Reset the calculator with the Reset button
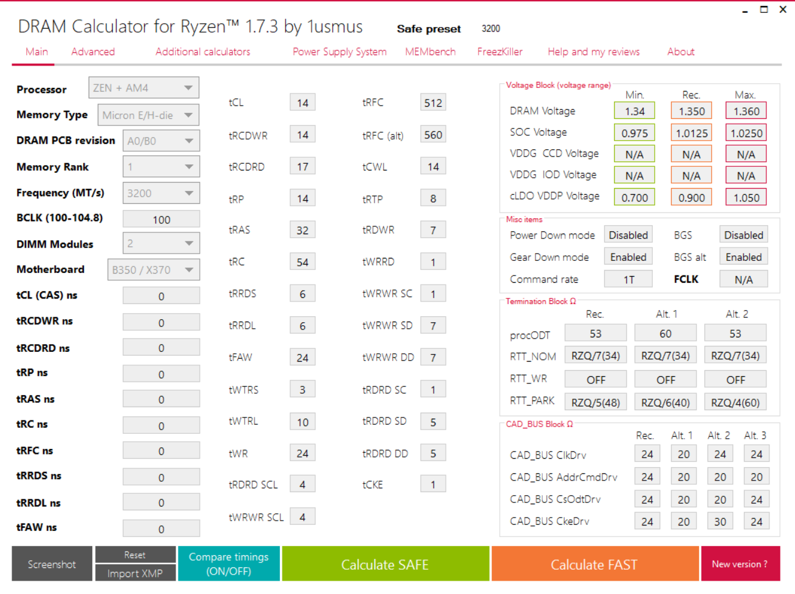Screen dimensions: 795x594 pyautogui.click(x=135, y=555)
